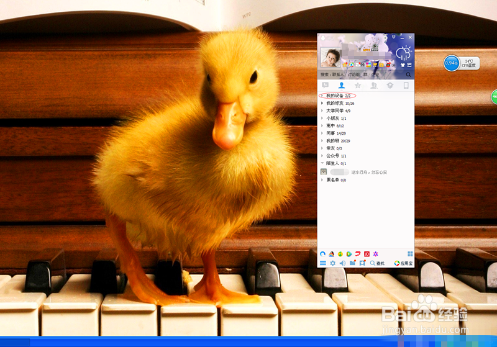Screen dimensions: 497x347
Task: Switch to the QQ Zone star tab
Action: (358, 85)
